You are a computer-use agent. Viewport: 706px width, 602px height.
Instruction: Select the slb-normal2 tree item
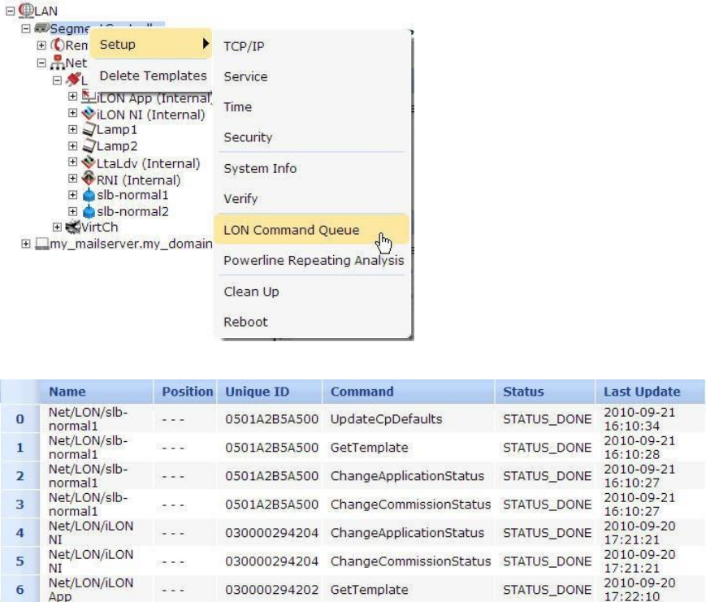[x=132, y=211]
